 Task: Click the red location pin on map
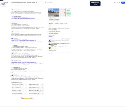click(x=65, y=12)
